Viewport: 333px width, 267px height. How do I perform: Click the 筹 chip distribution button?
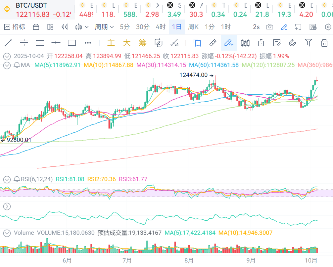point(142,43)
